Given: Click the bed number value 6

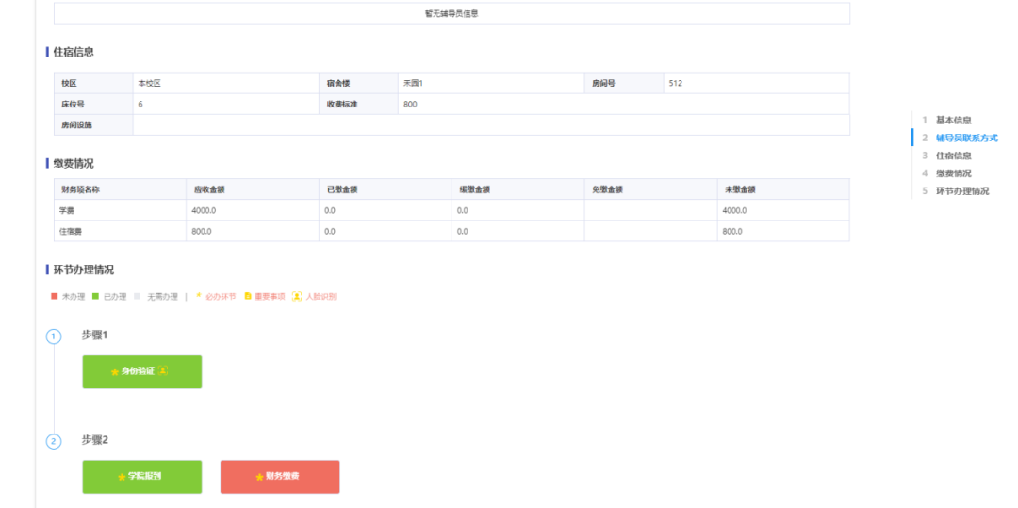Looking at the screenshot, I should pyautogui.click(x=140, y=104).
